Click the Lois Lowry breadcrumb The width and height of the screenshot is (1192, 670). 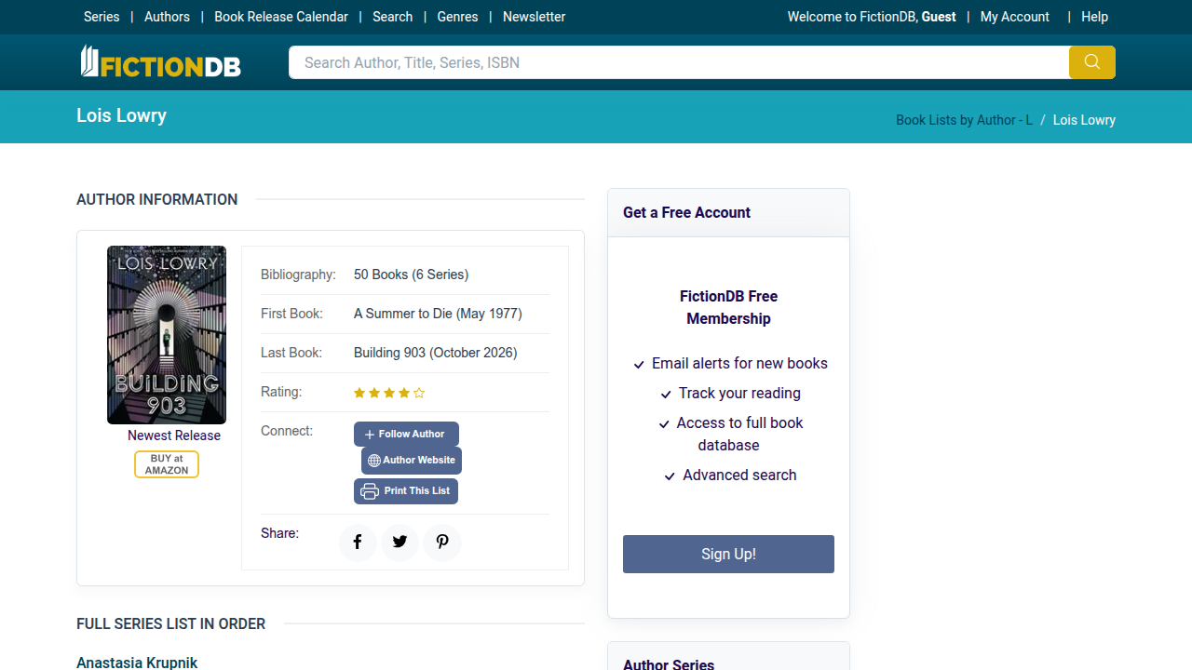pyautogui.click(x=1084, y=120)
